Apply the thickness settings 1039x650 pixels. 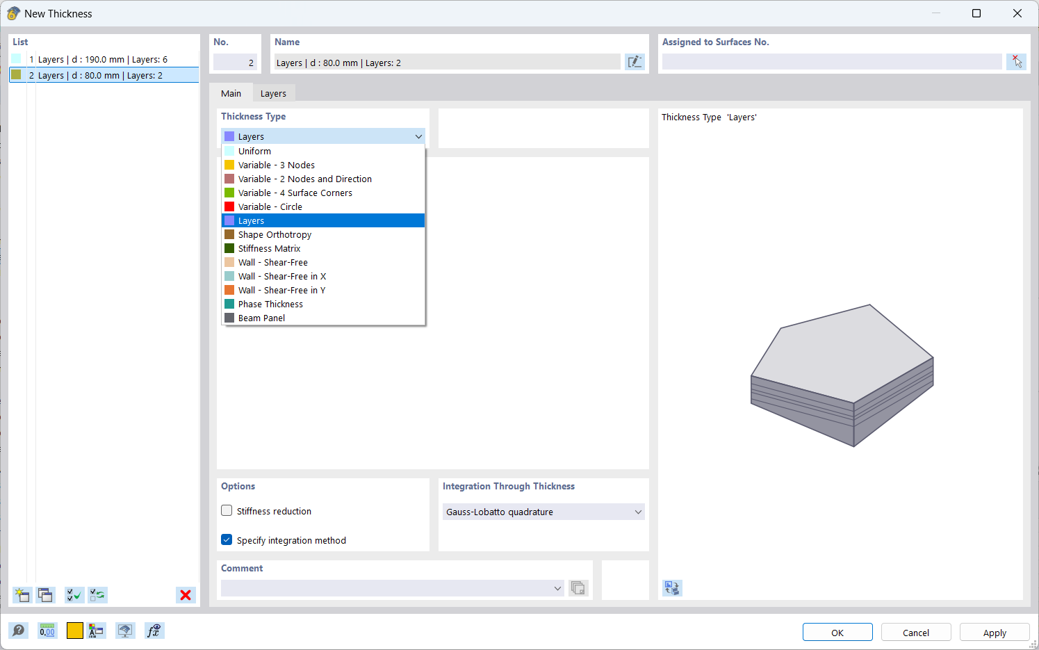click(x=995, y=633)
